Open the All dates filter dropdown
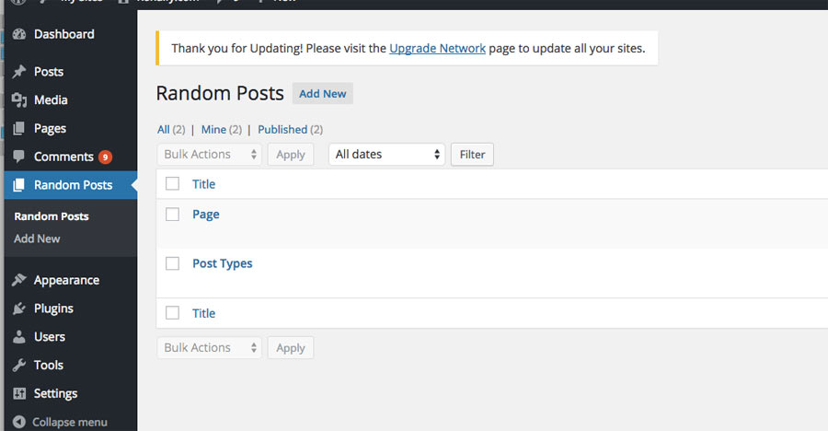The height and width of the screenshot is (431, 828). [386, 155]
